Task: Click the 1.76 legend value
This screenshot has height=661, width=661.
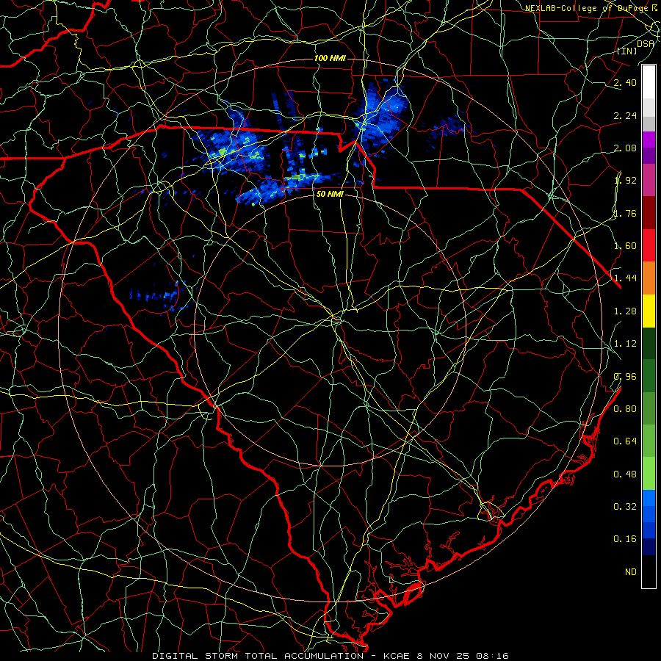Action: [x=625, y=213]
